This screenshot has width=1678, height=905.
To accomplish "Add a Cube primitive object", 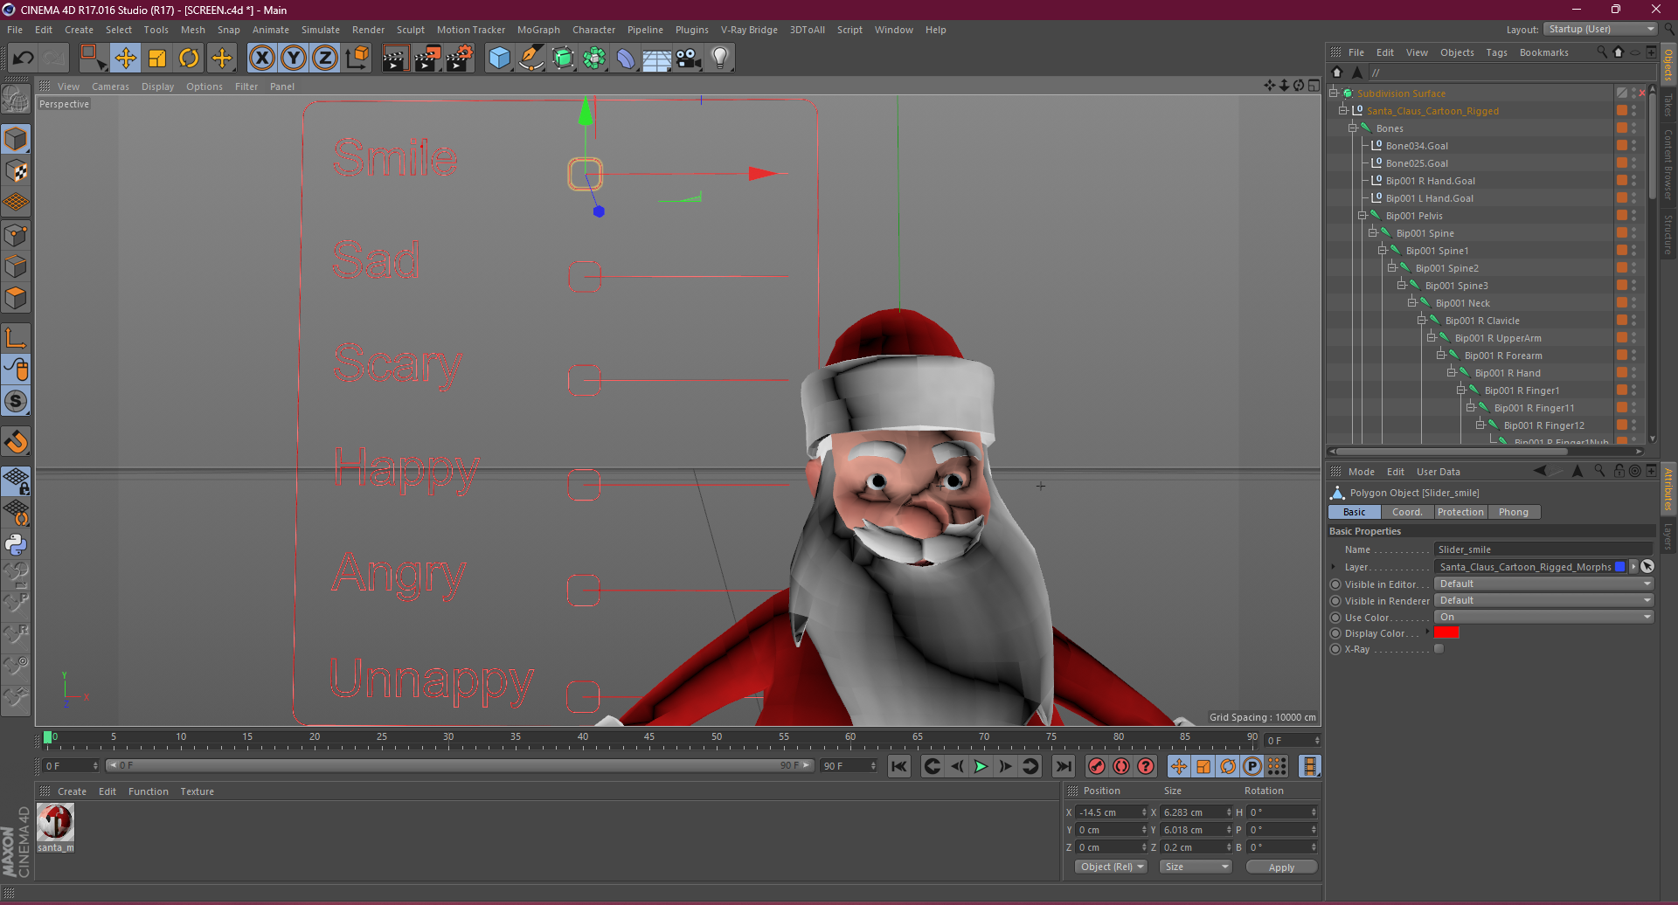I will click(x=499, y=59).
